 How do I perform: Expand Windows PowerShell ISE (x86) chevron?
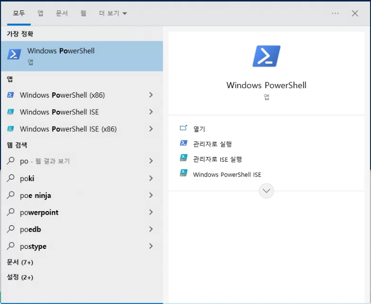(151, 129)
